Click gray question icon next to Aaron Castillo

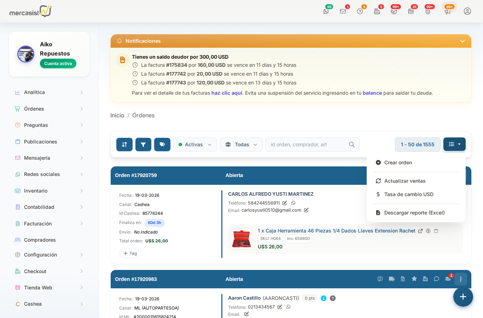click(x=333, y=298)
